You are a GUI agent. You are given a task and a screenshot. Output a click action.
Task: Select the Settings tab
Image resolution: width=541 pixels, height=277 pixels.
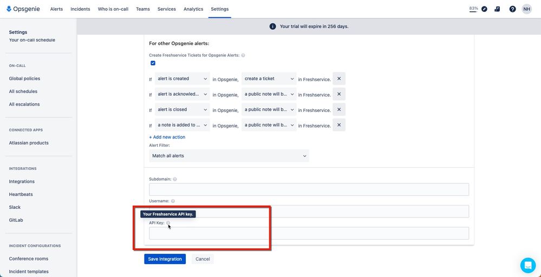point(220,9)
